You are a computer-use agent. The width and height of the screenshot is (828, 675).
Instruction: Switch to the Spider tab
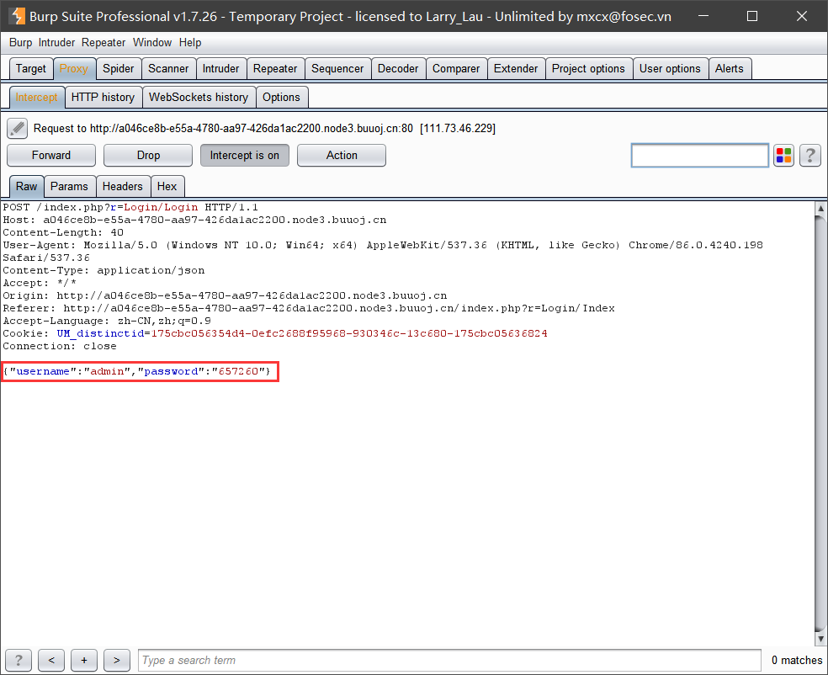pyautogui.click(x=119, y=69)
